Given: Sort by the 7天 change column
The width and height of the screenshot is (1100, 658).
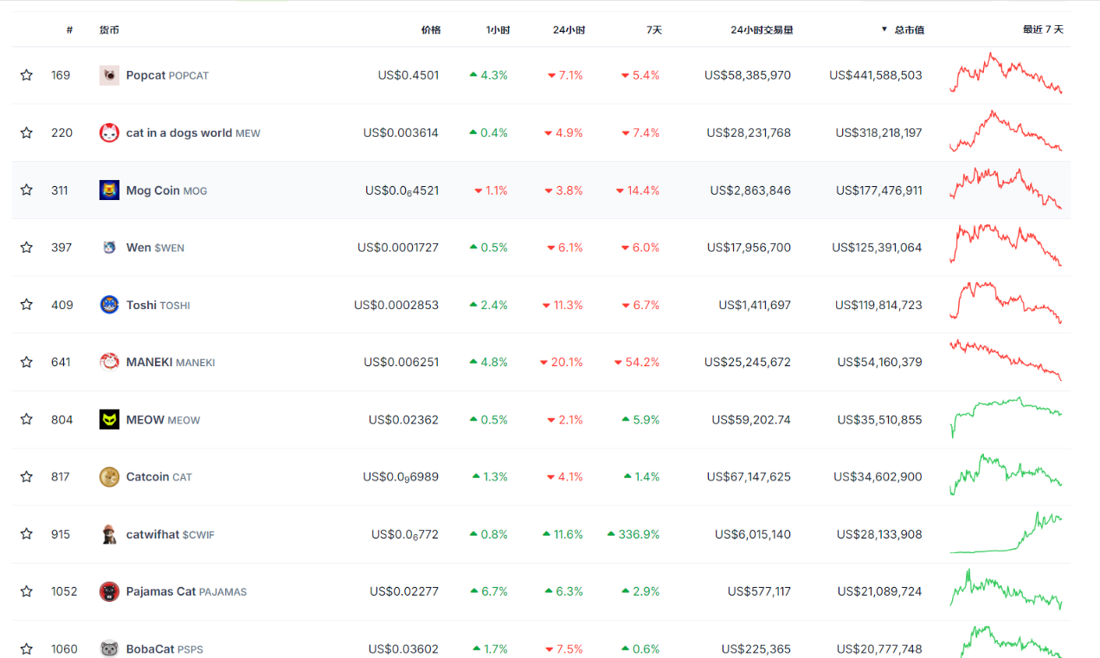Looking at the screenshot, I should click(653, 29).
